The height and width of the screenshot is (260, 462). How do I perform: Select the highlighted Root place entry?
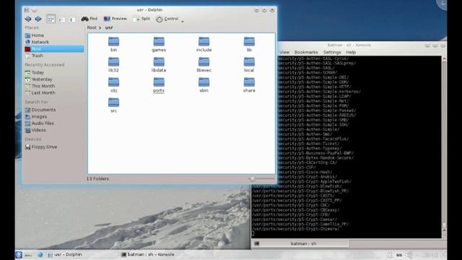[54, 49]
